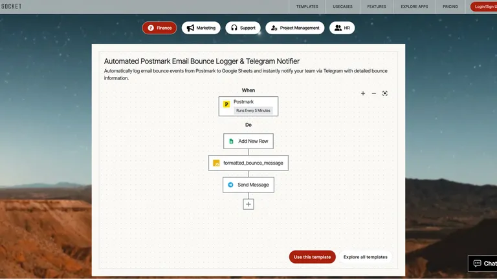
Task: Select the Finance category tab
Action: coord(159,28)
